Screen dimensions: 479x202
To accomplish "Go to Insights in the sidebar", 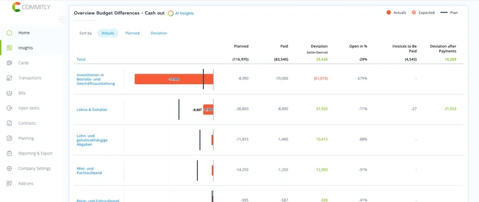I will (x=26, y=47).
